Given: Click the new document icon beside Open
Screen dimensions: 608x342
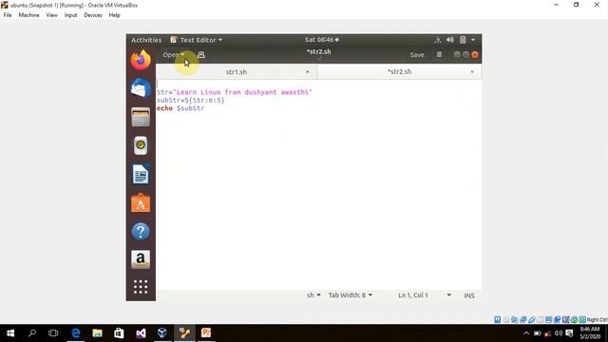Looking at the screenshot, I should [x=201, y=55].
